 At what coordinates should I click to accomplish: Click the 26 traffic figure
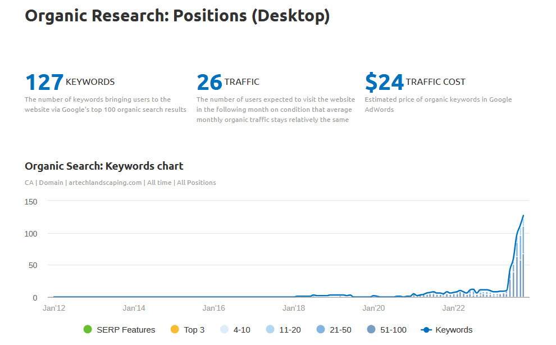pyautogui.click(x=209, y=82)
